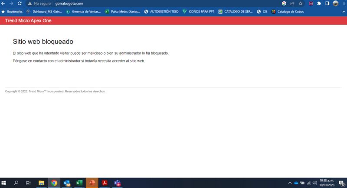Click the battery tray icon

click(302, 183)
